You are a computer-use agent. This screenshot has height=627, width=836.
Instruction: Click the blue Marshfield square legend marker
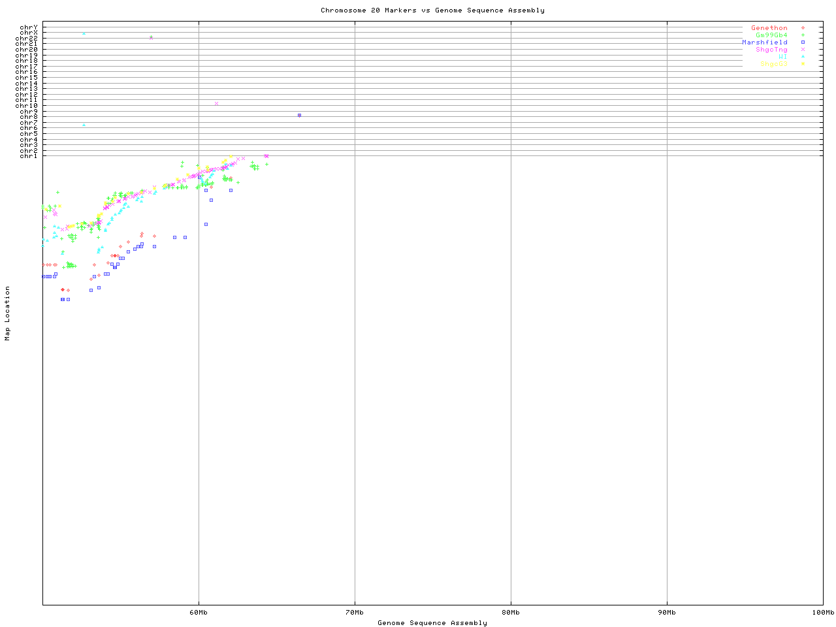click(803, 42)
